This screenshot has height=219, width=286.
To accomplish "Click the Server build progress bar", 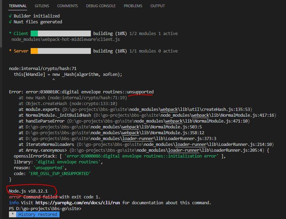I will pyautogui.click(x=61, y=51).
